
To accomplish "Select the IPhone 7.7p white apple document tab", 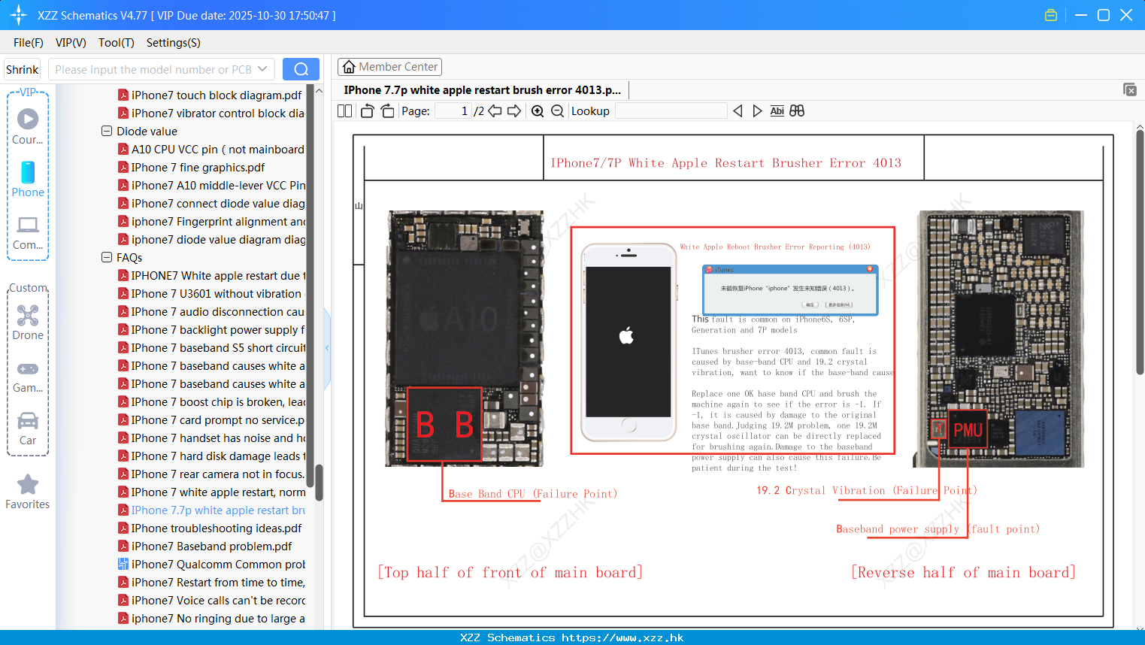I will click(x=483, y=90).
